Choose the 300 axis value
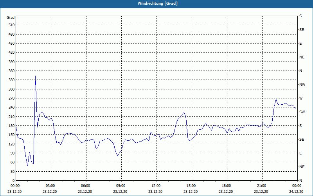Screen dimensions: 313x196 tap(12, 89)
